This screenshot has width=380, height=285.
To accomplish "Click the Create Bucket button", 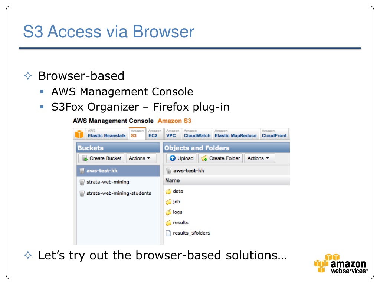I will (x=101, y=158).
